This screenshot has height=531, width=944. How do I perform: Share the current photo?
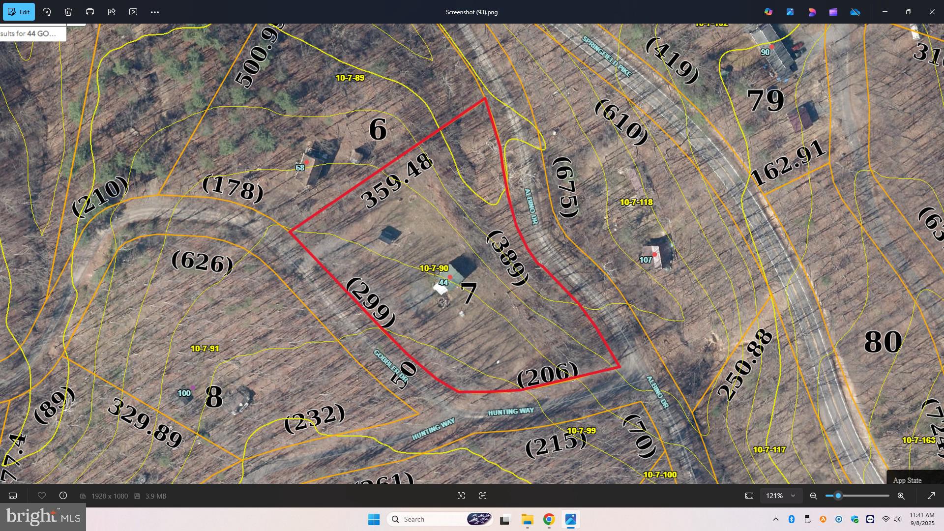click(x=112, y=12)
